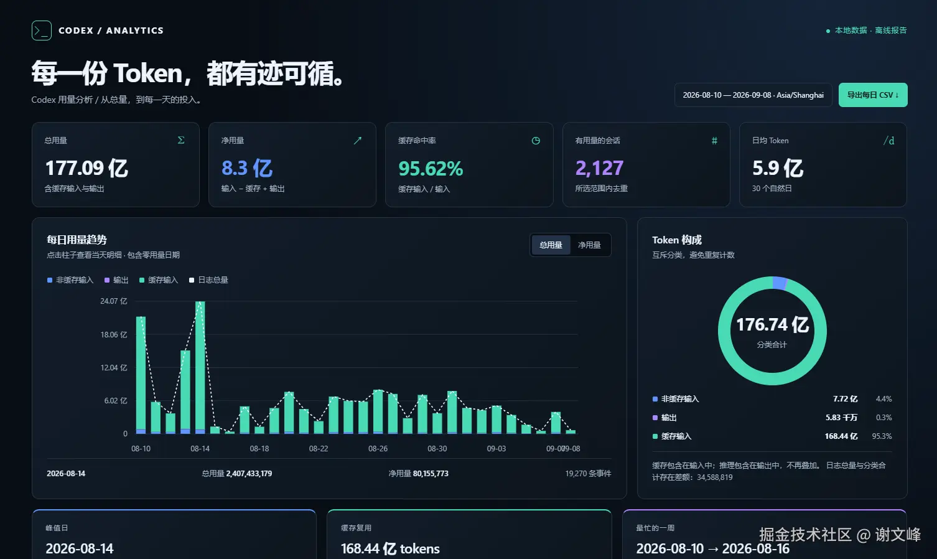Image resolution: width=937 pixels, height=559 pixels.
Task: Click the 非缓存输入 row in Token 构成 list
Action: pos(772,399)
